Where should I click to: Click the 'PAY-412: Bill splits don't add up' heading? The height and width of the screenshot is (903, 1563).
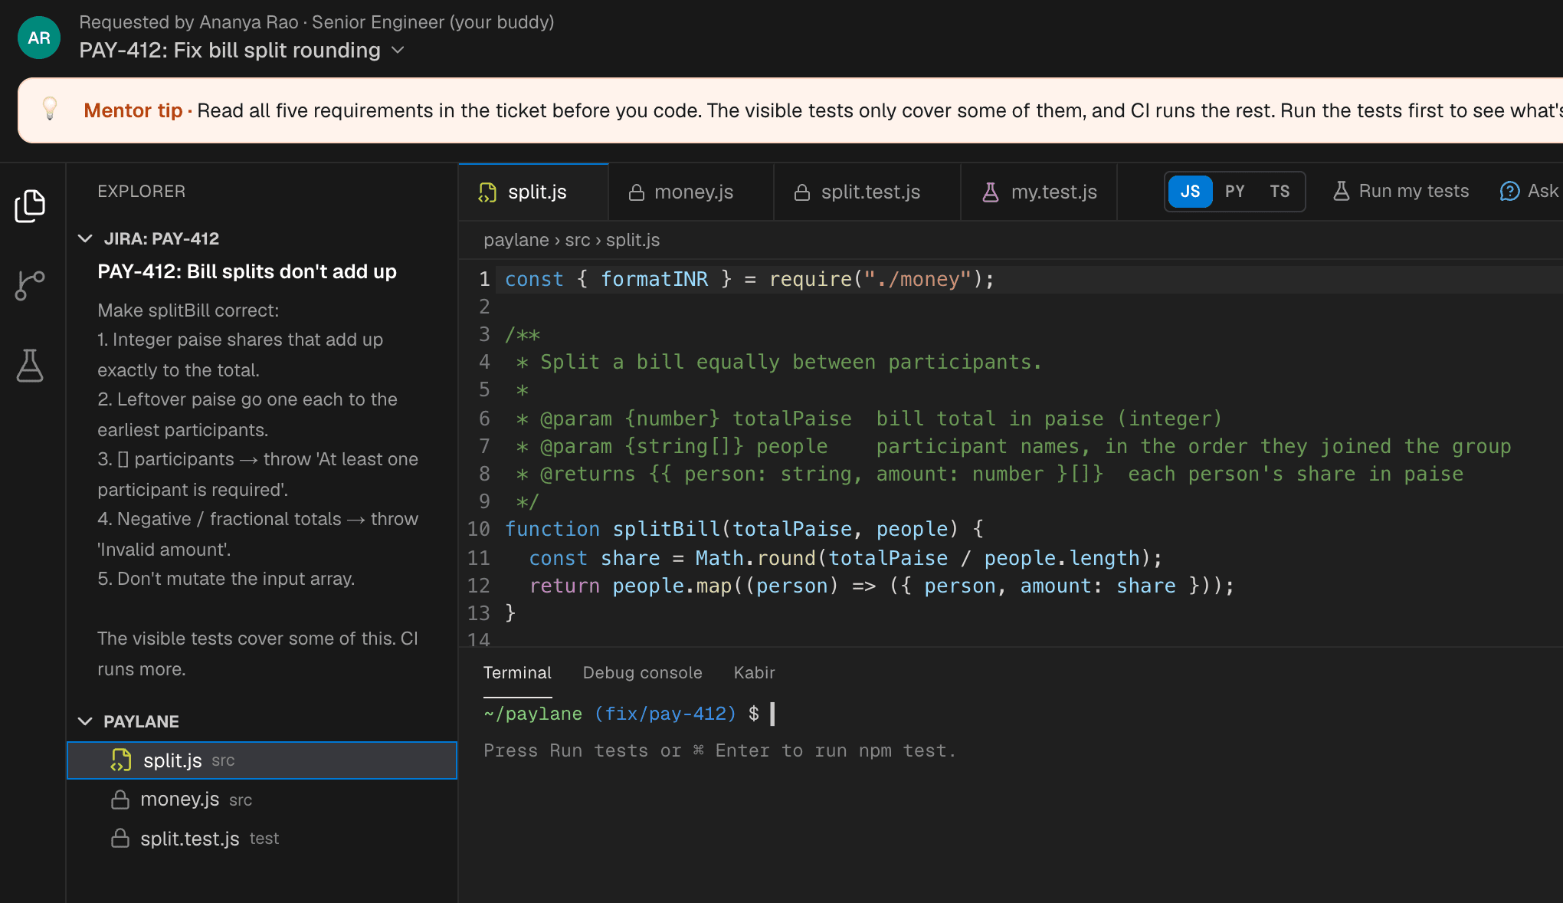pos(247,271)
